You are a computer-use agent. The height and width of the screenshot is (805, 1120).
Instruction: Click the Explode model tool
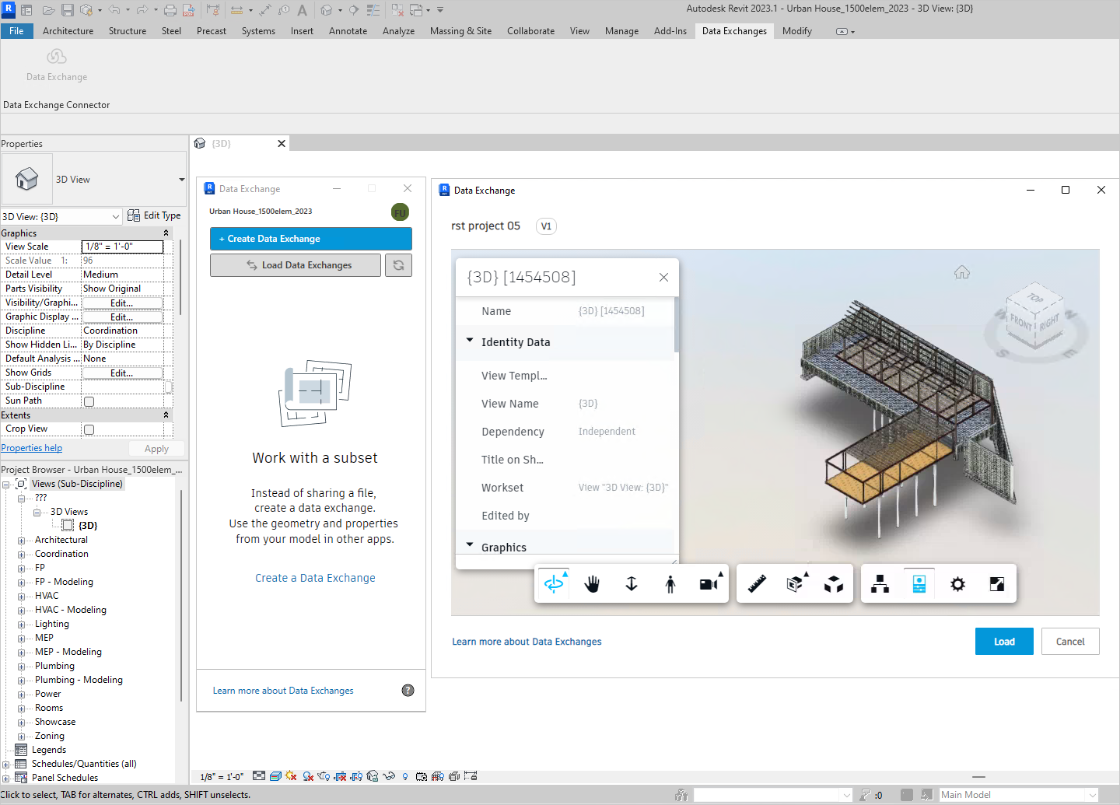(834, 583)
